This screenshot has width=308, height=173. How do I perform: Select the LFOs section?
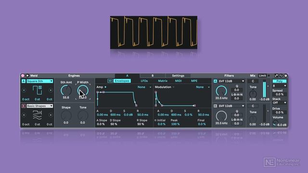(144, 81)
